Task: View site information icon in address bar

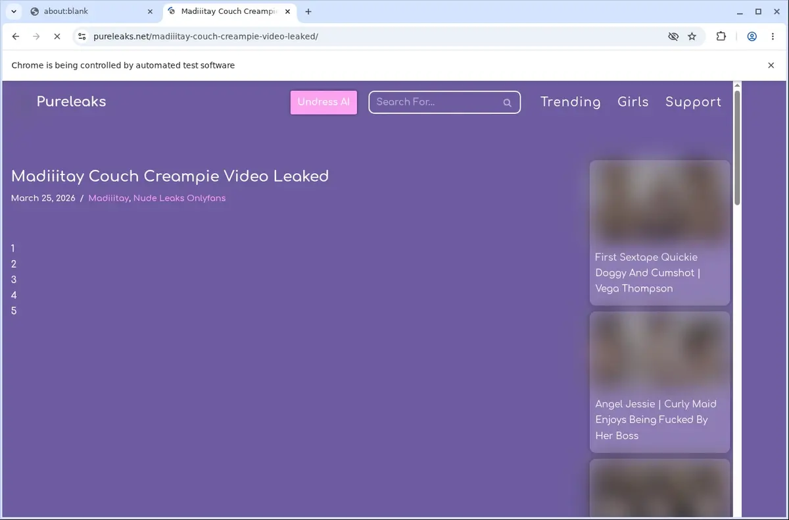Action: tap(82, 37)
